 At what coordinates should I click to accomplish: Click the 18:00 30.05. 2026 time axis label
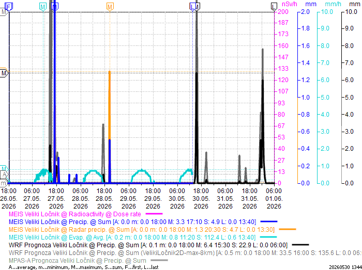click(201, 199)
